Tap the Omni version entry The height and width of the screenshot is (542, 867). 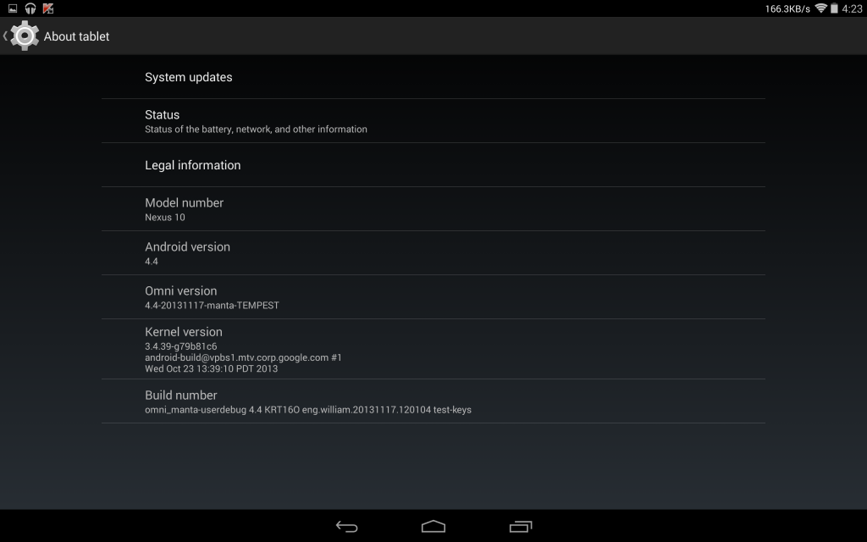pos(433,297)
